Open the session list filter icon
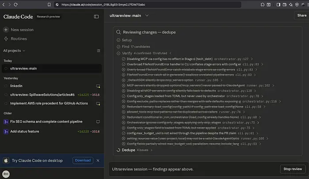 98,51
